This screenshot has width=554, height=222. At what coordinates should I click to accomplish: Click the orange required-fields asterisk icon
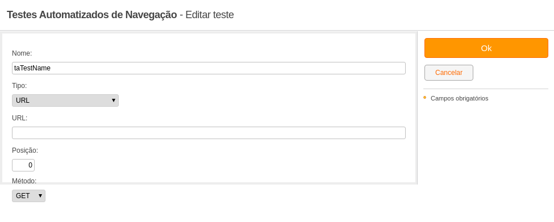coord(425,98)
